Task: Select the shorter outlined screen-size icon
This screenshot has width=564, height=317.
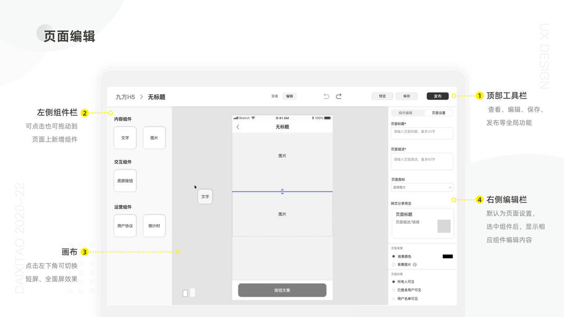Action: click(x=185, y=293)
